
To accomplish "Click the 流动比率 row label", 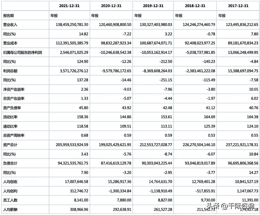I will click(10, 116).
